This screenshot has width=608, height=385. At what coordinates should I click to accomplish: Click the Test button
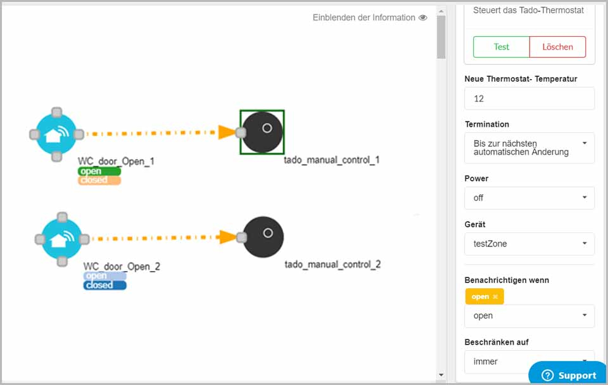click(502, 47)
